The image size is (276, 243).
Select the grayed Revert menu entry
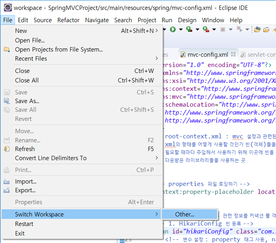pos(82,119)
